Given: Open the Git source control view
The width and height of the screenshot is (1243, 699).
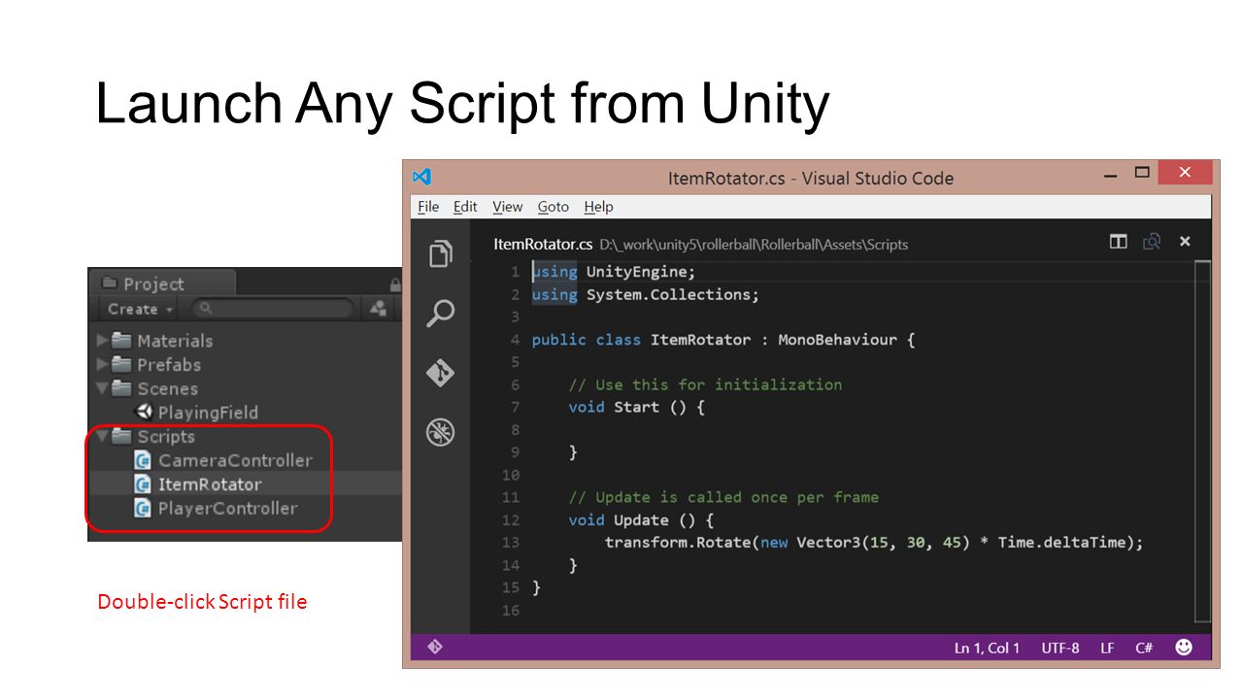Looking at the screenshot, I should [441, 373].
